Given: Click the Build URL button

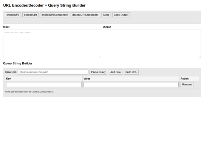Looking at the screenshot, I should tap(131, 72).
